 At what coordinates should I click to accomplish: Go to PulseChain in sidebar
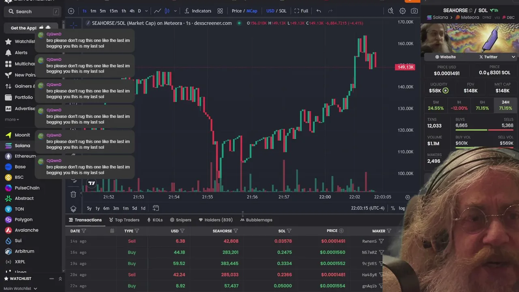click(x=22, y=188)
